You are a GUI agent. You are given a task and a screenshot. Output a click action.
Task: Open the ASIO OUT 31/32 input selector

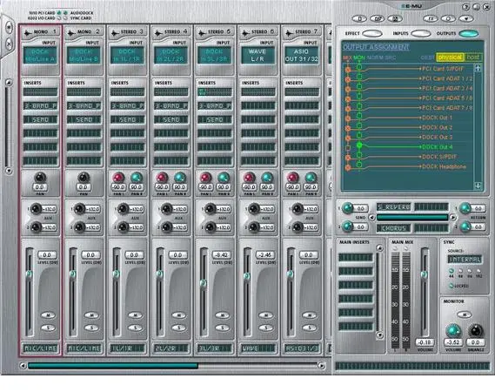coord(302,56)
